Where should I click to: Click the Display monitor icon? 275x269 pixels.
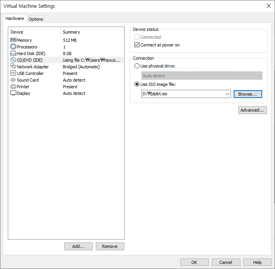(x=13, y=93)
